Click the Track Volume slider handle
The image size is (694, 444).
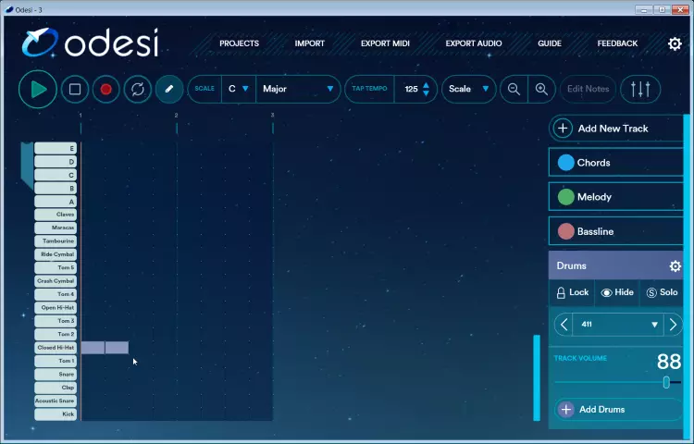(666, 382)
